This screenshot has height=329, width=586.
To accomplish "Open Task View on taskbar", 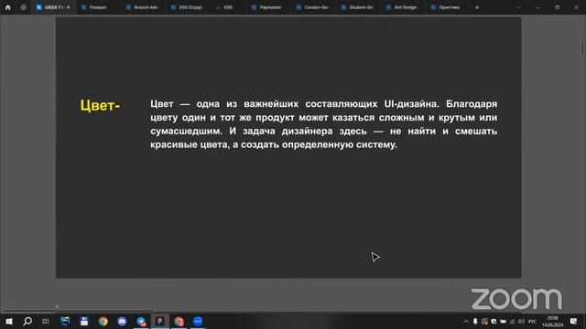I will [x=46, y=321].
